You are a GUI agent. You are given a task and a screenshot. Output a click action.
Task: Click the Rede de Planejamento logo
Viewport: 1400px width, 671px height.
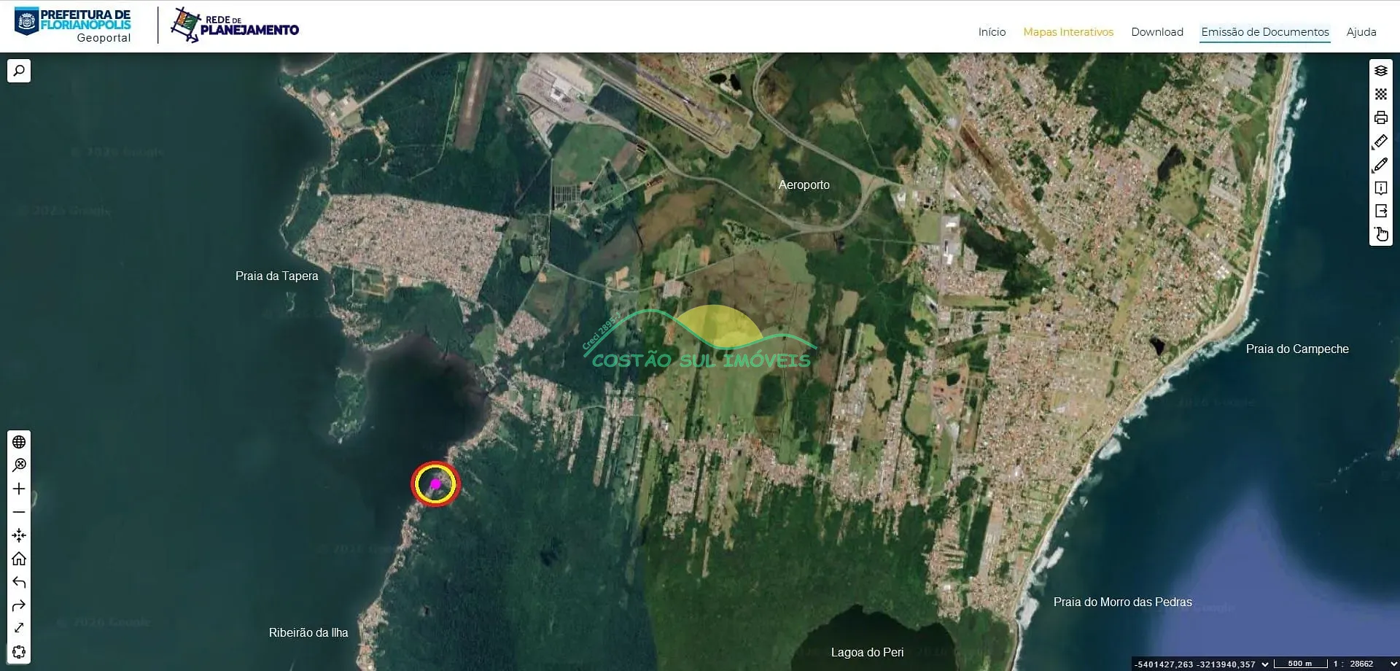click(235, 26)
